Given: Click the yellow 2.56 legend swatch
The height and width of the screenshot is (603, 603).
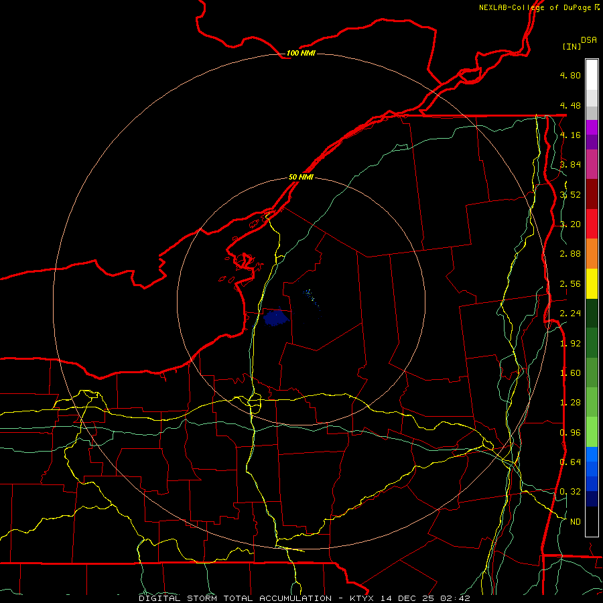Looking at the screenshot, I should (x=592, y=283).
